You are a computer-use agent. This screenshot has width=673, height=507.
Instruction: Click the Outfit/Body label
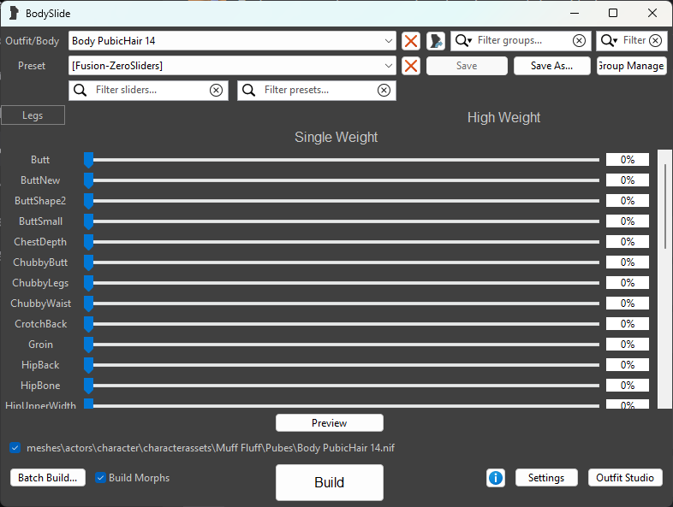[x=33, y=41]
